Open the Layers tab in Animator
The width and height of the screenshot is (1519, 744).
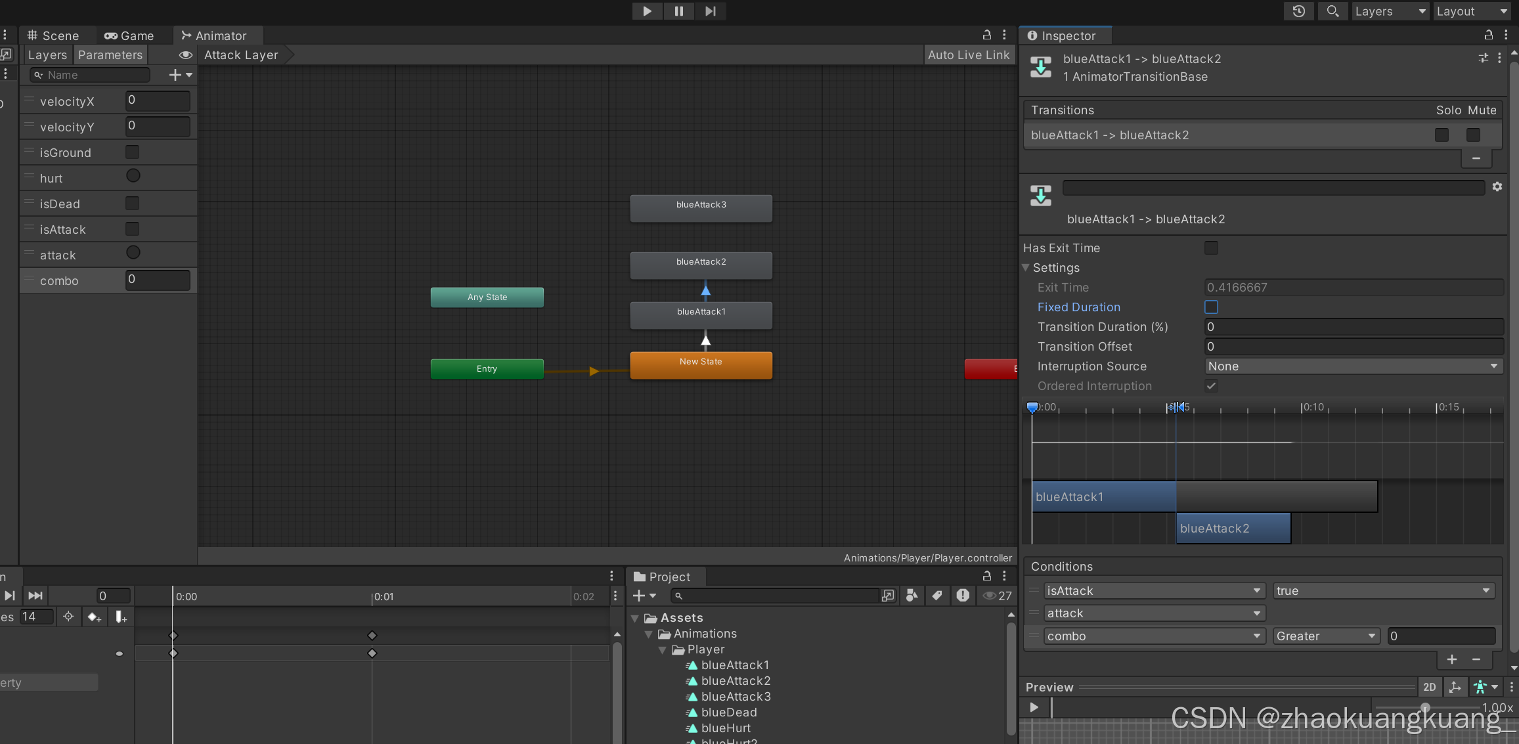pos(47,55)
